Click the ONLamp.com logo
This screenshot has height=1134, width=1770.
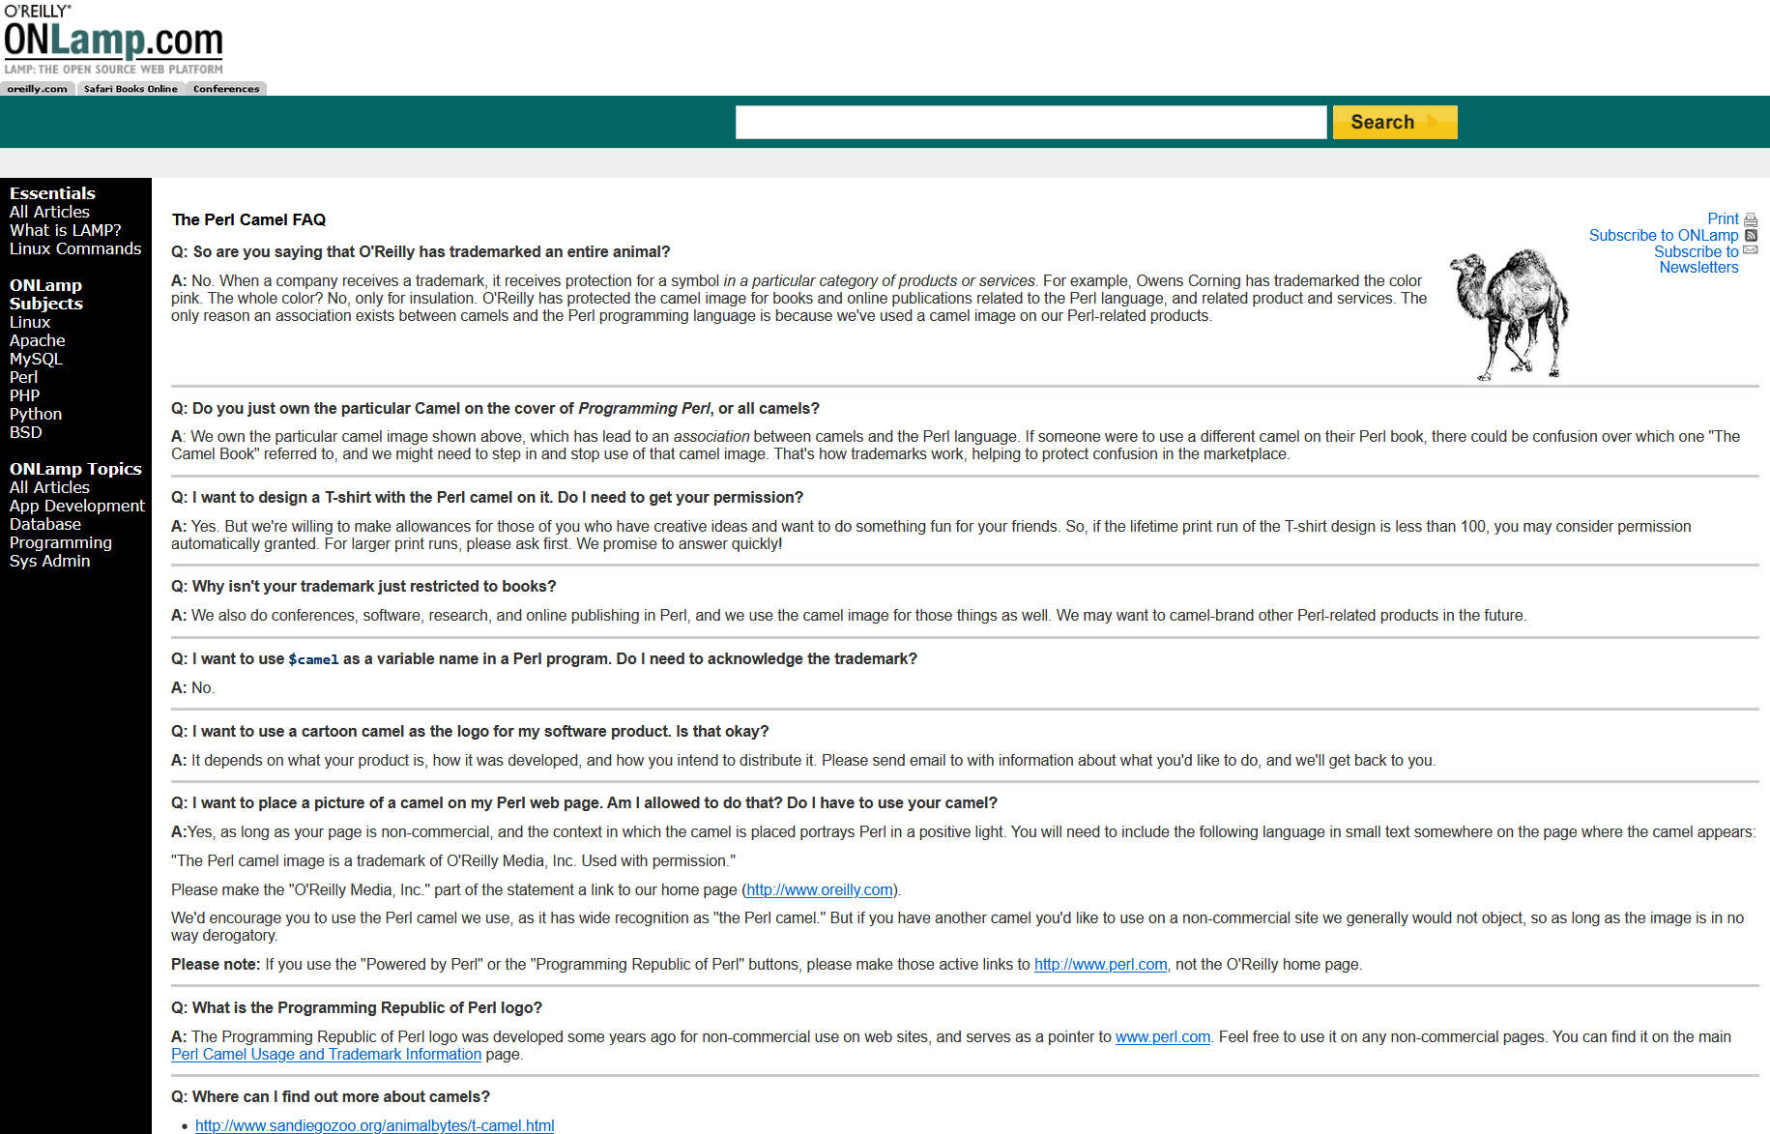coord(113,40)
